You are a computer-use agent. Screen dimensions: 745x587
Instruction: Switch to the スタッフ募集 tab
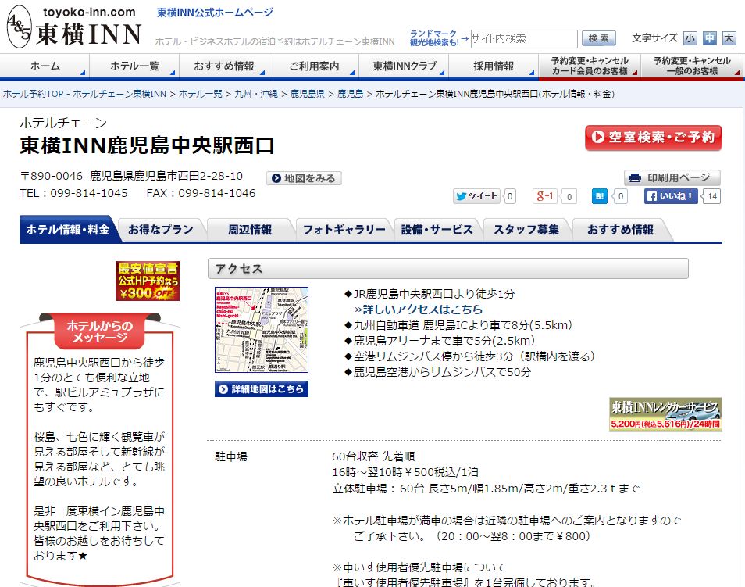(526, 230)
